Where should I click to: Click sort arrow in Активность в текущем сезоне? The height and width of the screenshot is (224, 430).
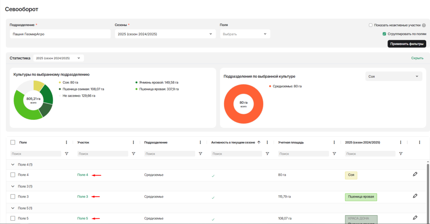[259, 142]
